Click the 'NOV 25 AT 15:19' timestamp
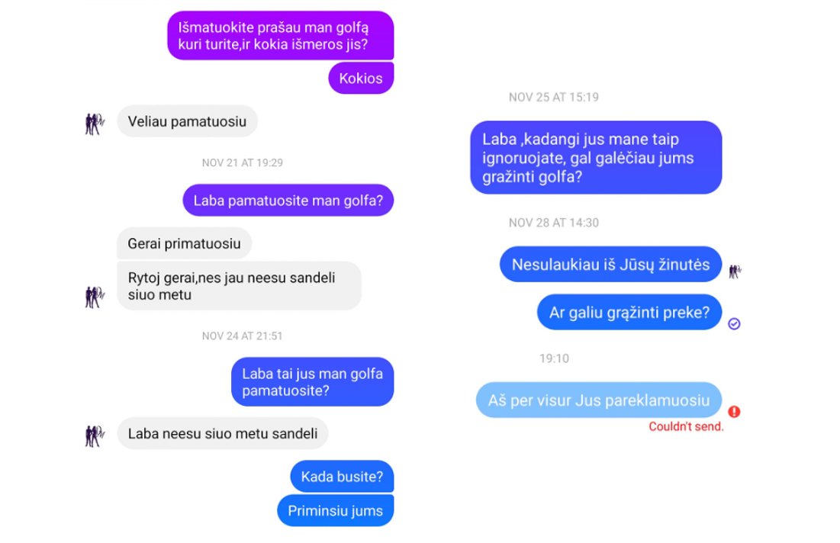The height and width of the screenshot is (543, 840). tap(553, 98)
